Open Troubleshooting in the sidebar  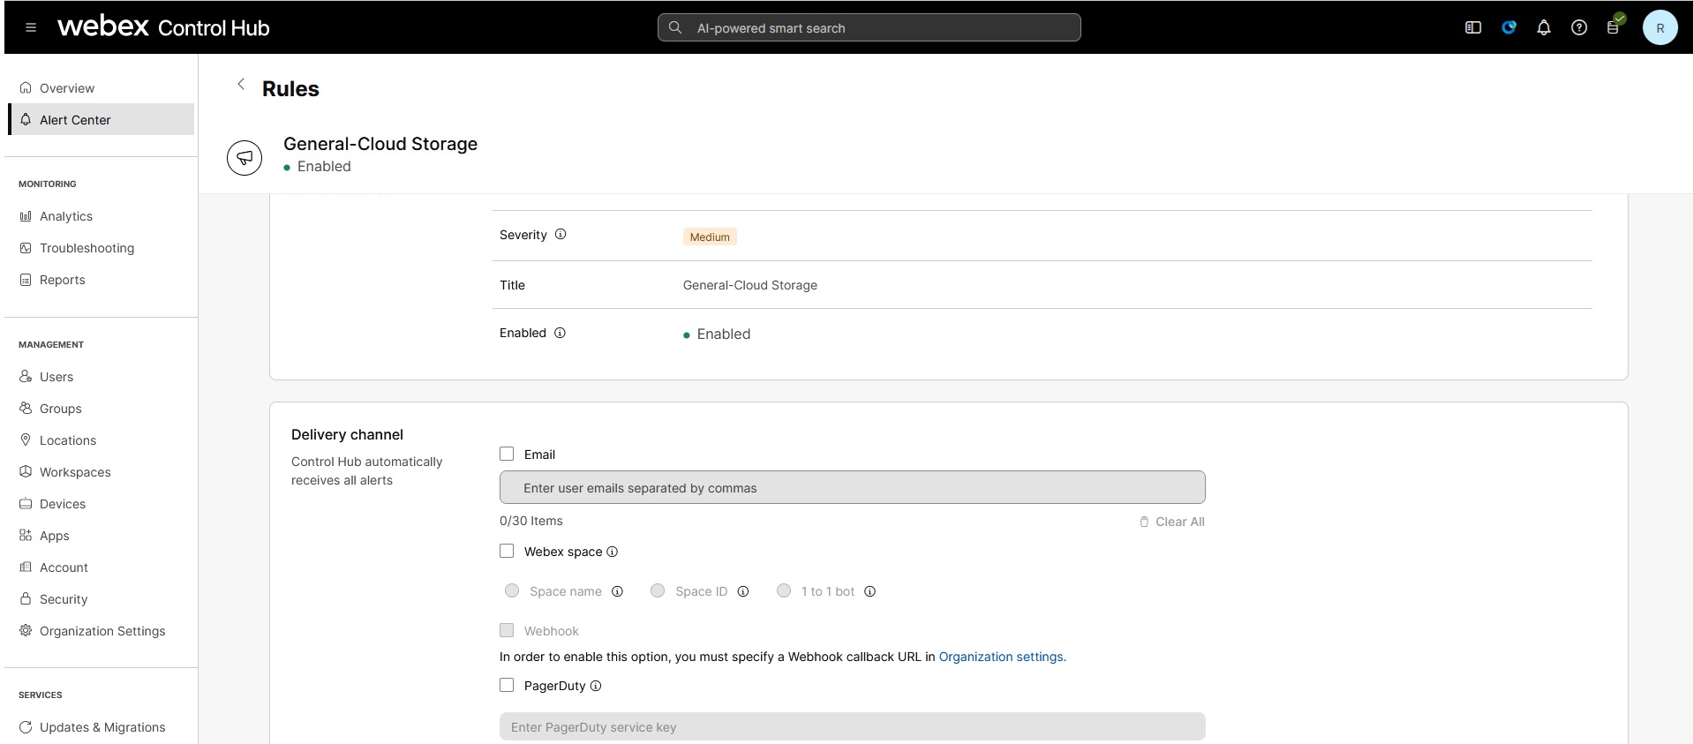click(x=101, y=248)
